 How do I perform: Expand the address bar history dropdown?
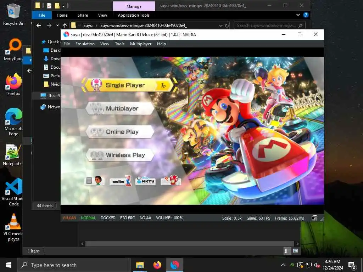pyautogui.click(x=221, y=25)
